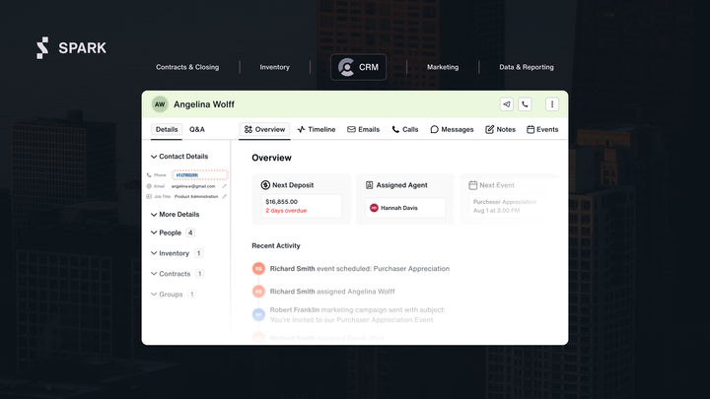The image size is (710, 399).
Task: Click the Next Deposit dollar icon
Action: (x=265, y=185)
